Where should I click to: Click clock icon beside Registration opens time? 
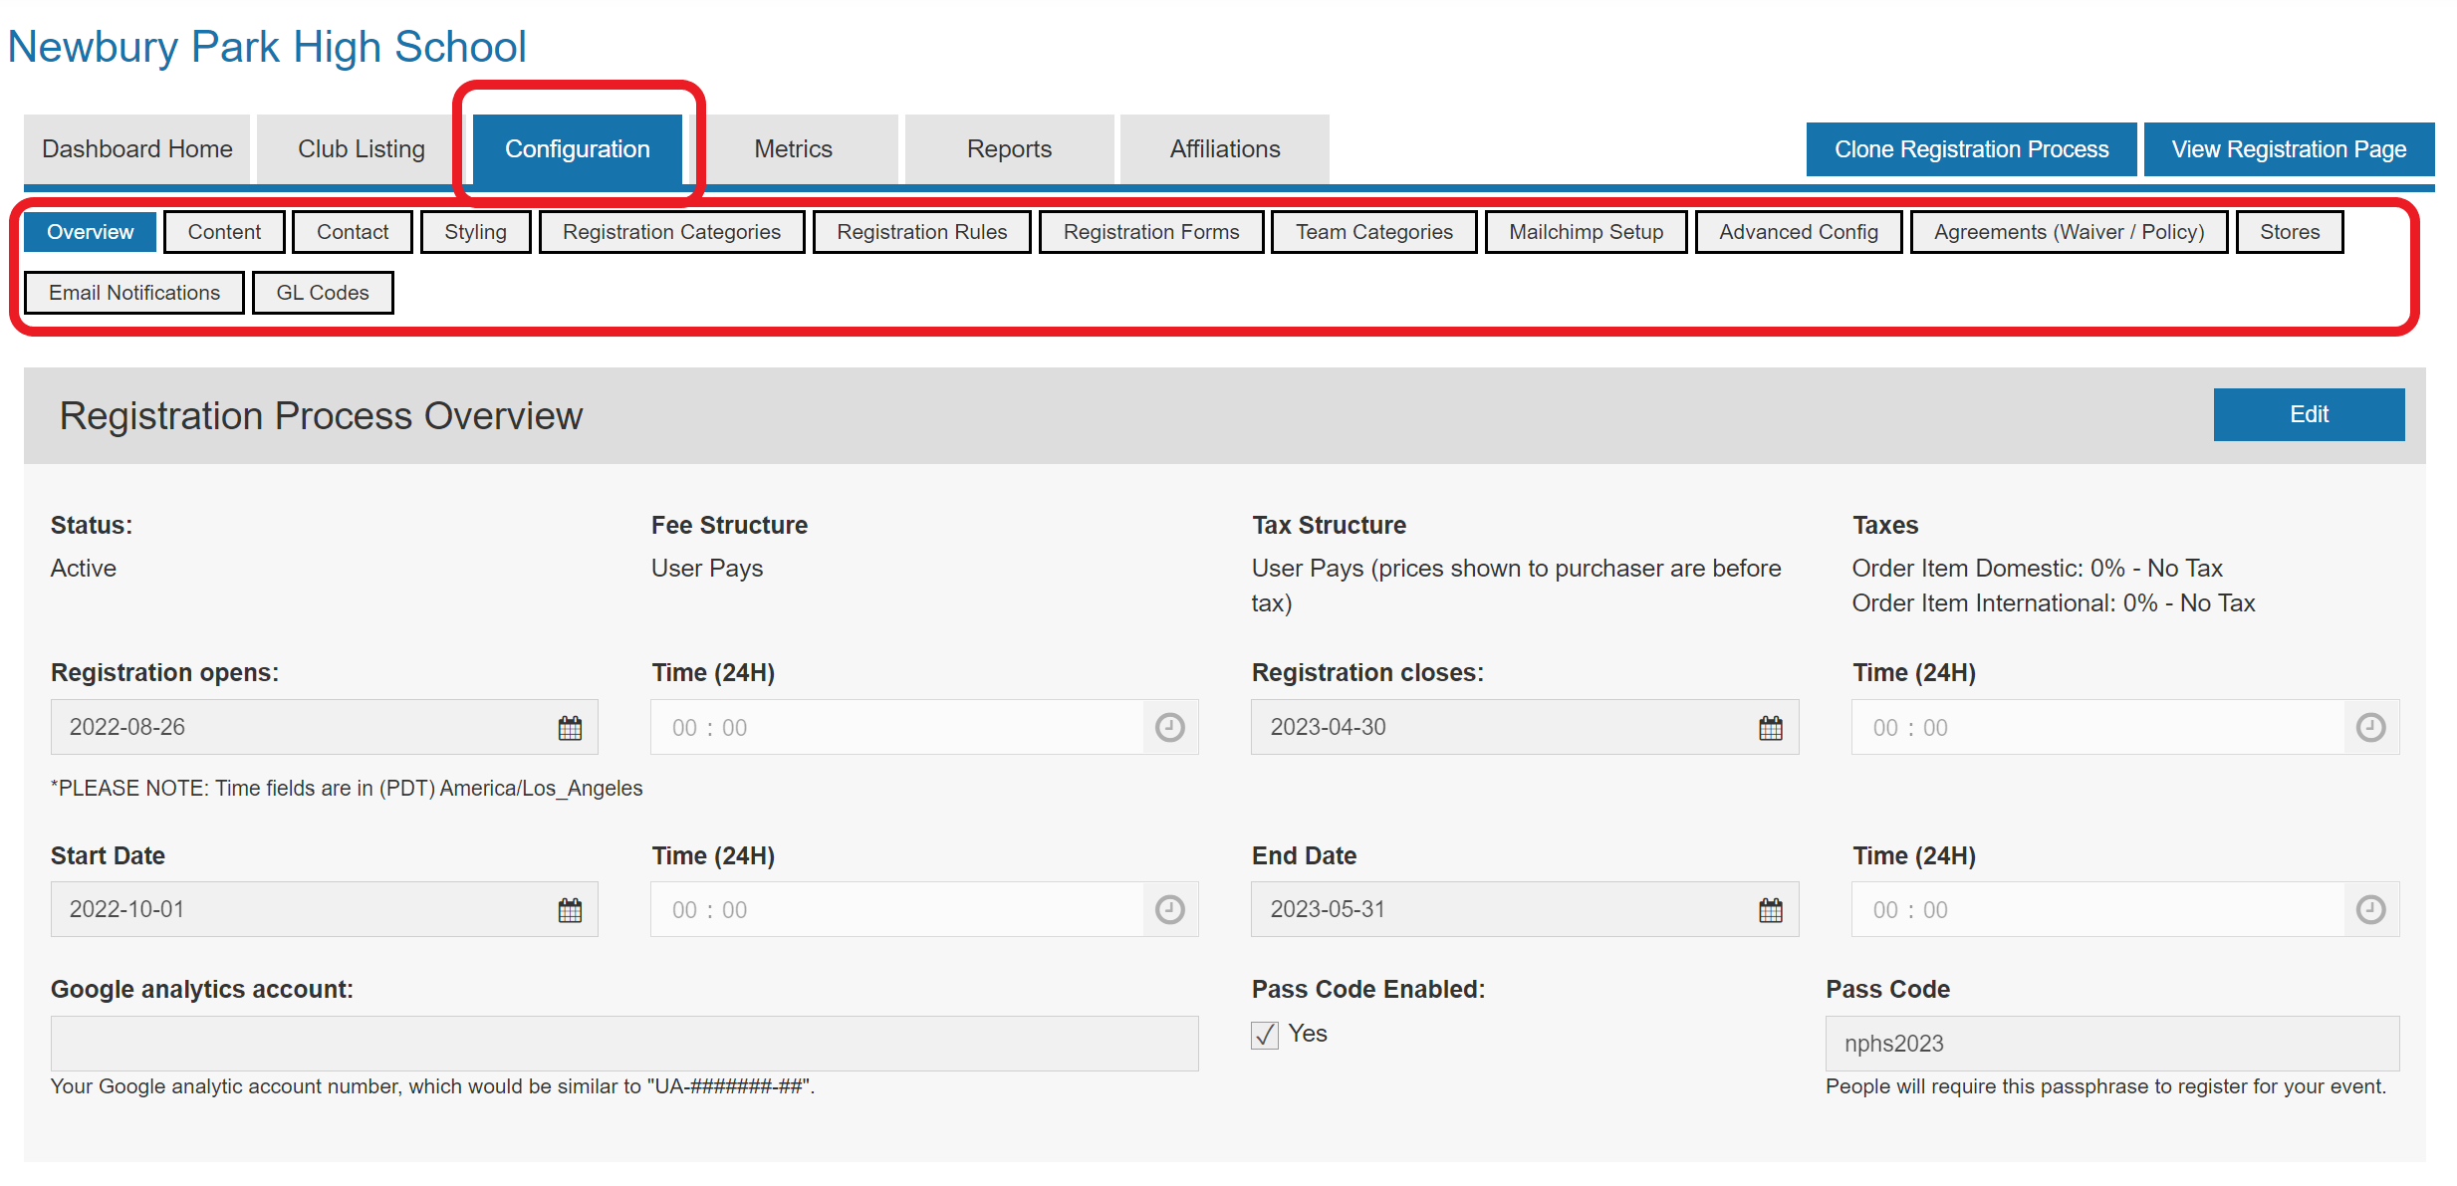[1169, 728]
